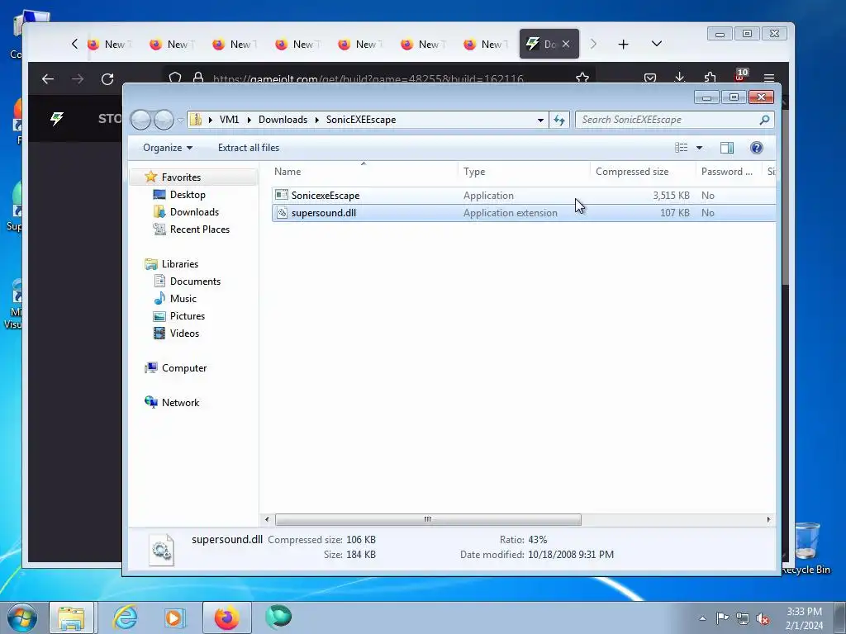Open Explorer help icon
Image resolution: width=846 pixels, height=634 pixels.
pos(757,148)
